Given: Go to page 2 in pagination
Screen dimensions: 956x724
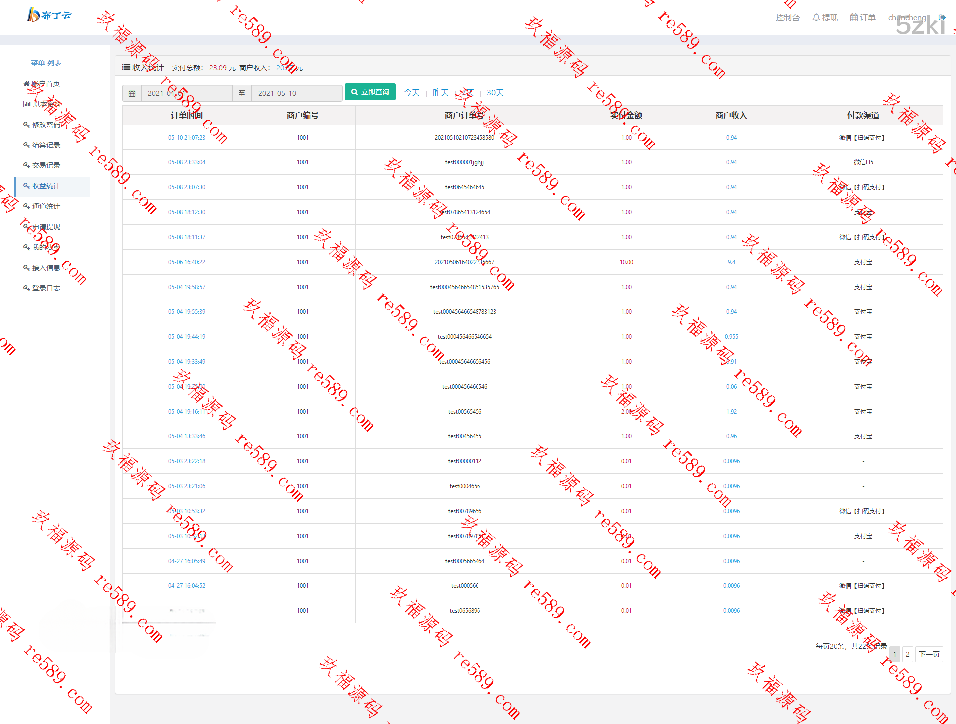Looking at the screenshot, I should [x=907, y=654].
